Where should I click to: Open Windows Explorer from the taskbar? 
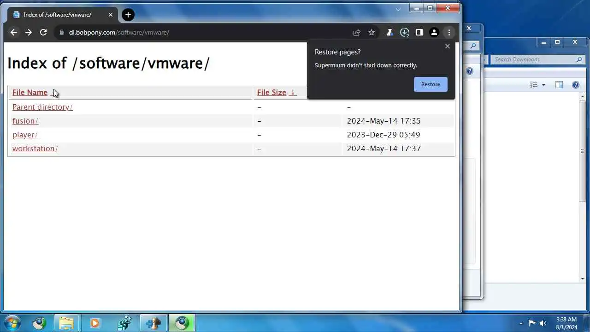click(67, 323)
